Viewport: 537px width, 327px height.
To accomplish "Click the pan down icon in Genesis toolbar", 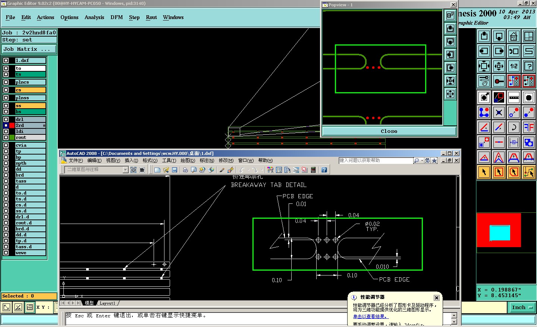I will tap(499, 36).
